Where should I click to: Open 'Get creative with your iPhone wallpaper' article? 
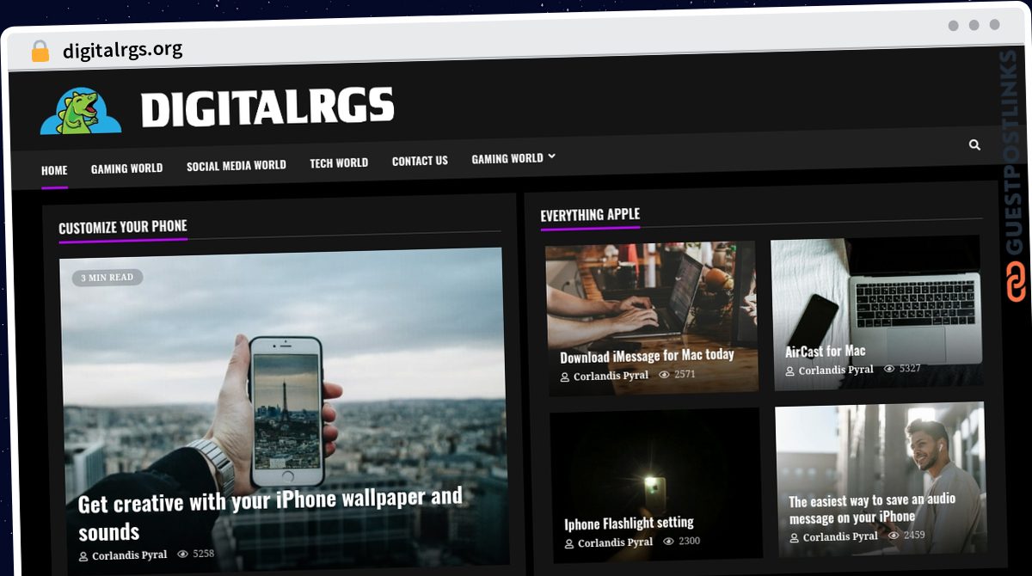click(270, 514)
